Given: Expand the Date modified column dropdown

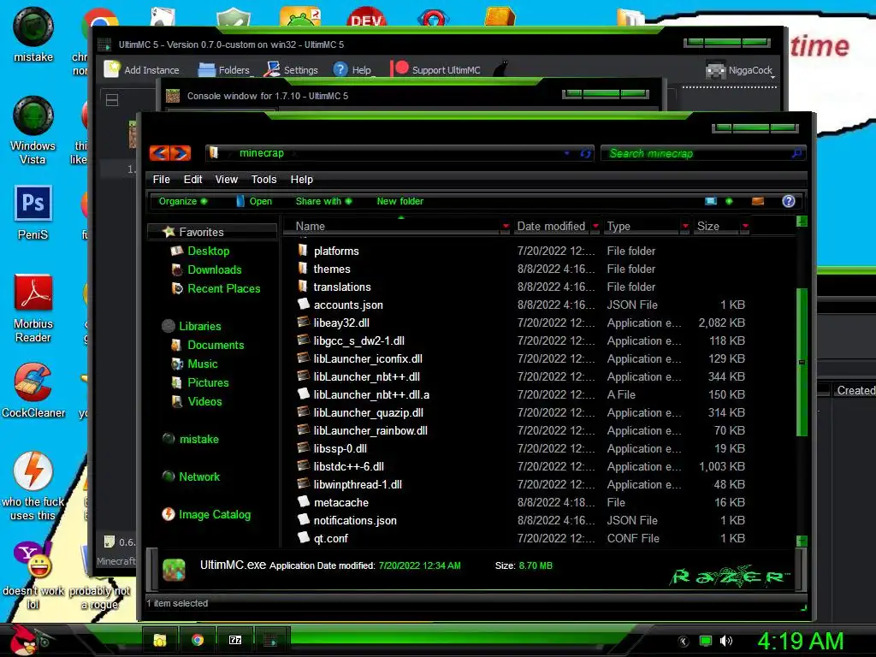Looking at the screenshot, I should click(595, 226).
